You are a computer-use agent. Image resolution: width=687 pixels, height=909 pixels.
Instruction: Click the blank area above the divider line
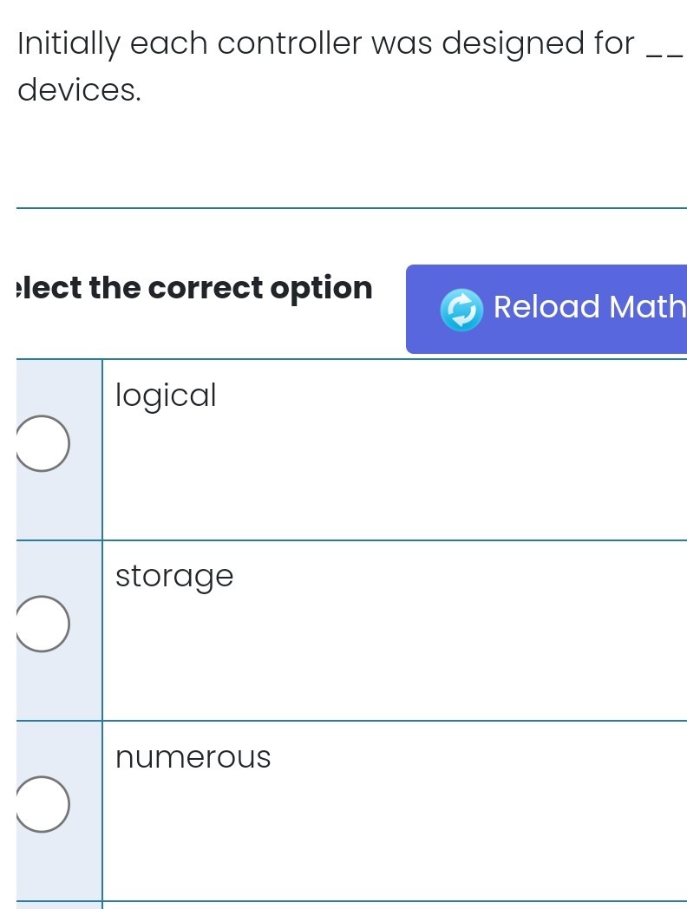click(x=347, y=156)
